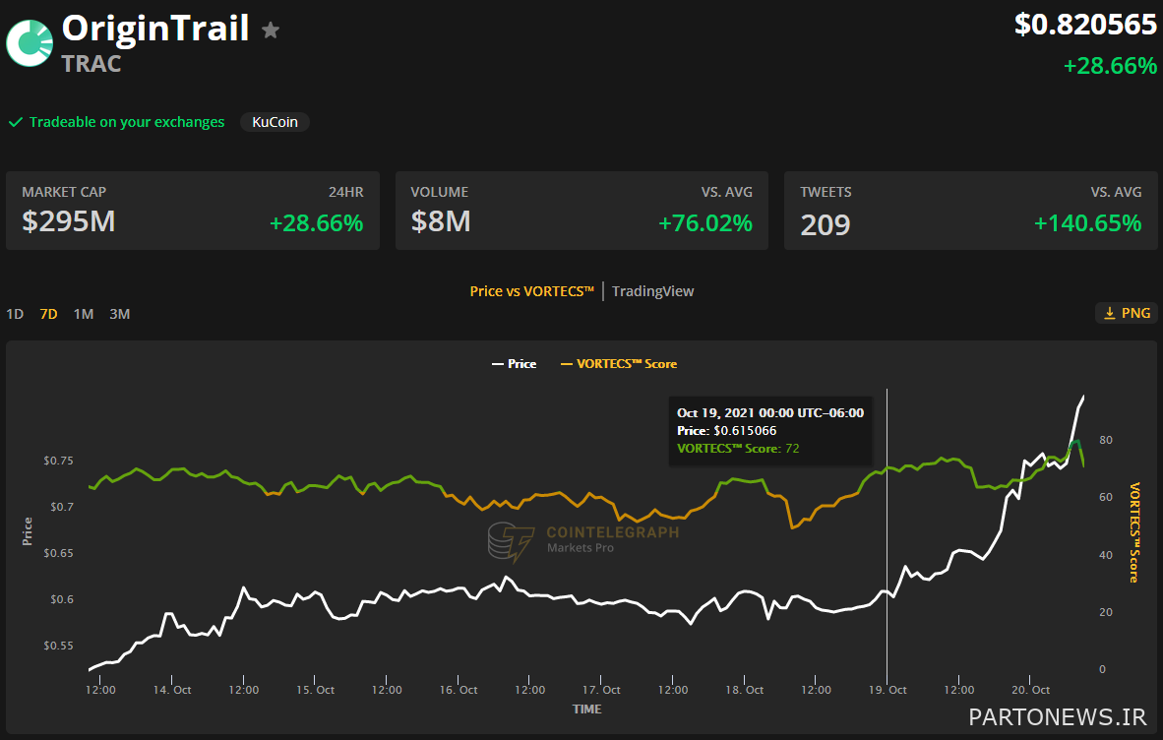This screenshot has width=1163, height=740.
Task: Switch chart range to 1M
Action: click(x=84, y=314)
